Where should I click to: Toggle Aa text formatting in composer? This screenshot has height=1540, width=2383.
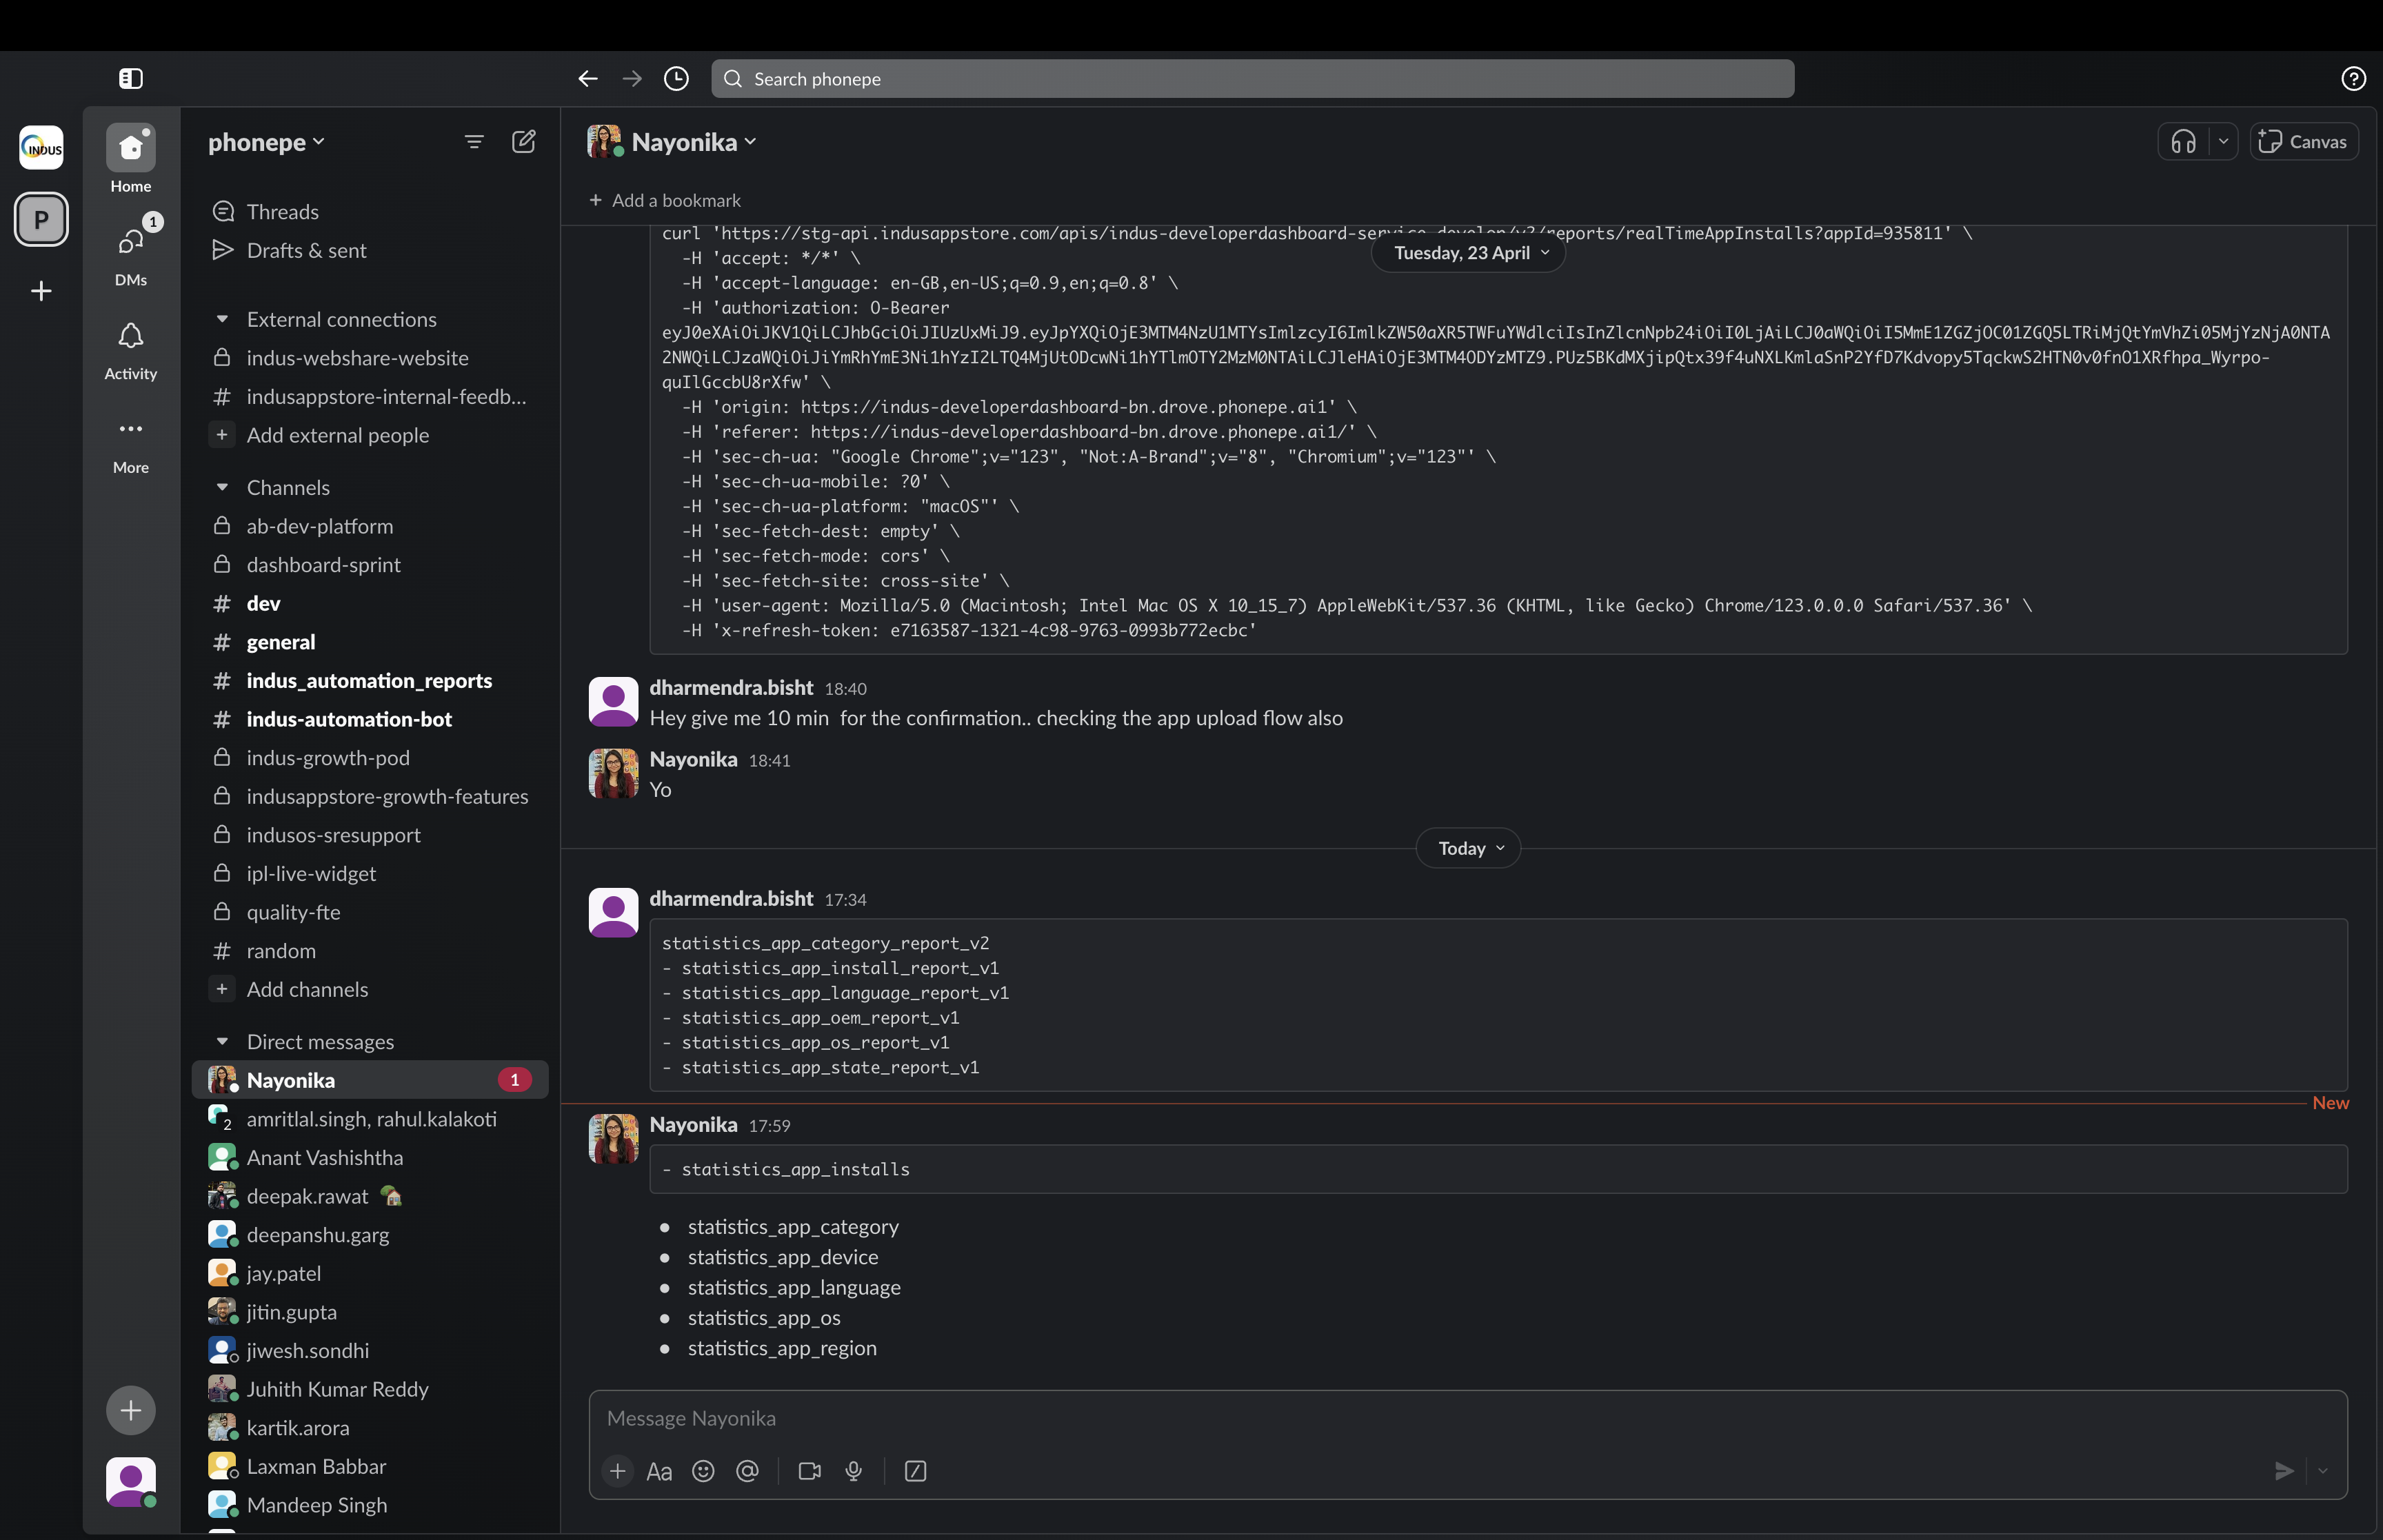(659, 1471)
